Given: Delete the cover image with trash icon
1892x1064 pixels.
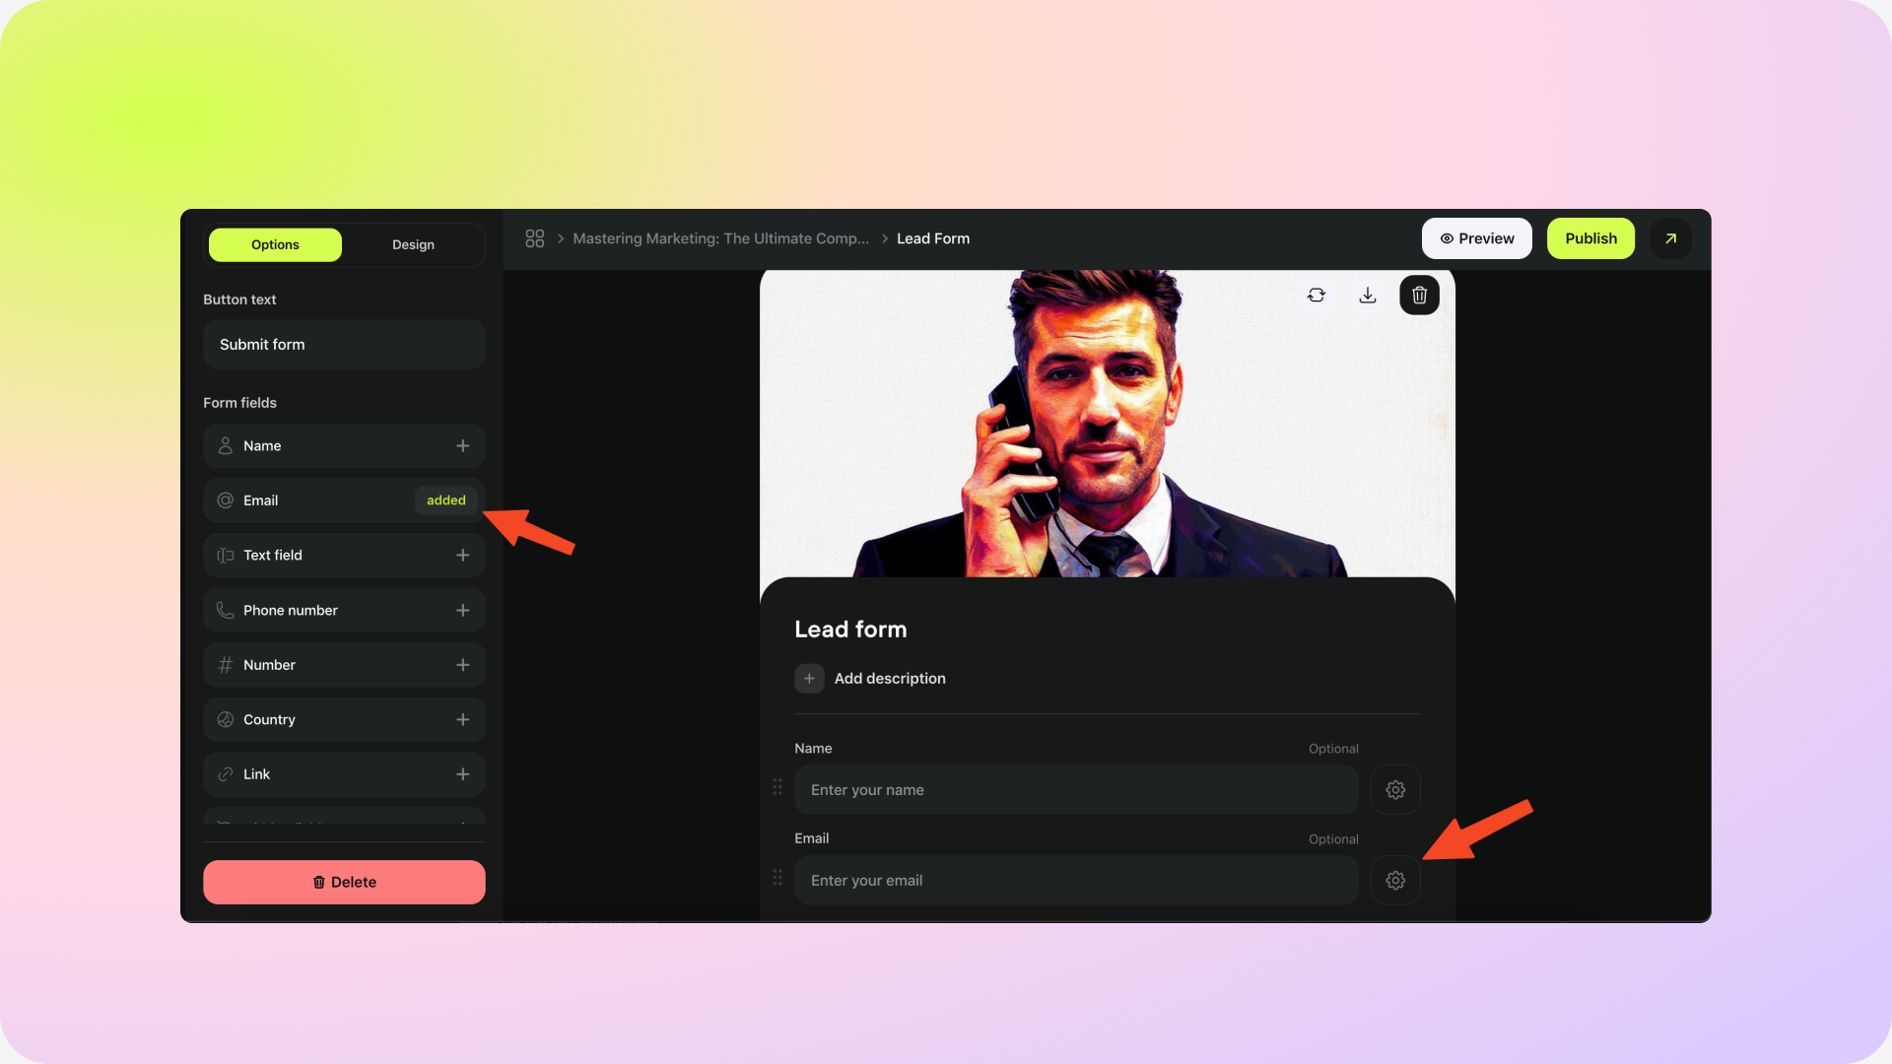Looking at the screenshot, I should coord(1419,296).
